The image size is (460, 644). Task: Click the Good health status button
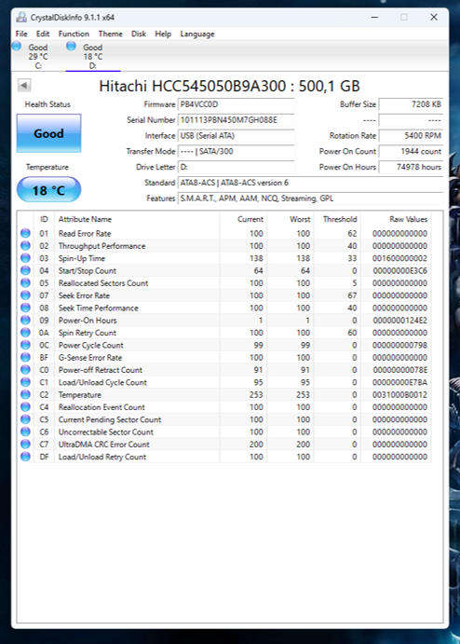48,133
